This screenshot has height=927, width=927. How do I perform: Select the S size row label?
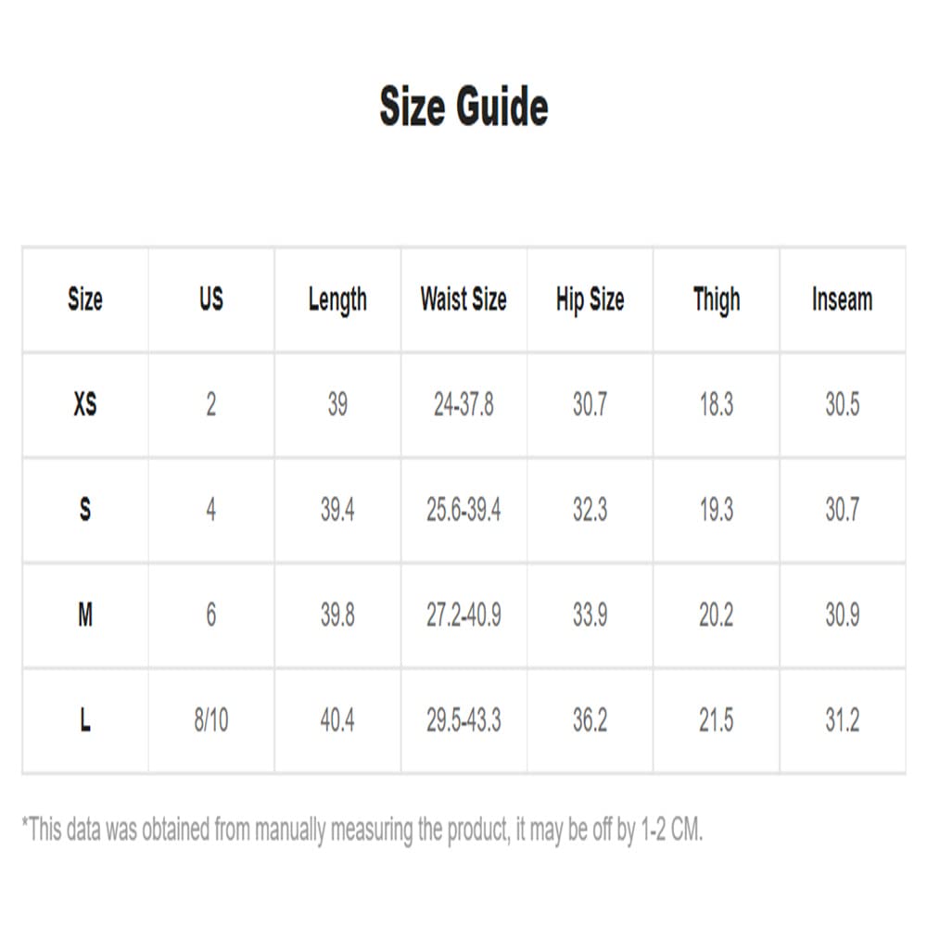(85, 510)
